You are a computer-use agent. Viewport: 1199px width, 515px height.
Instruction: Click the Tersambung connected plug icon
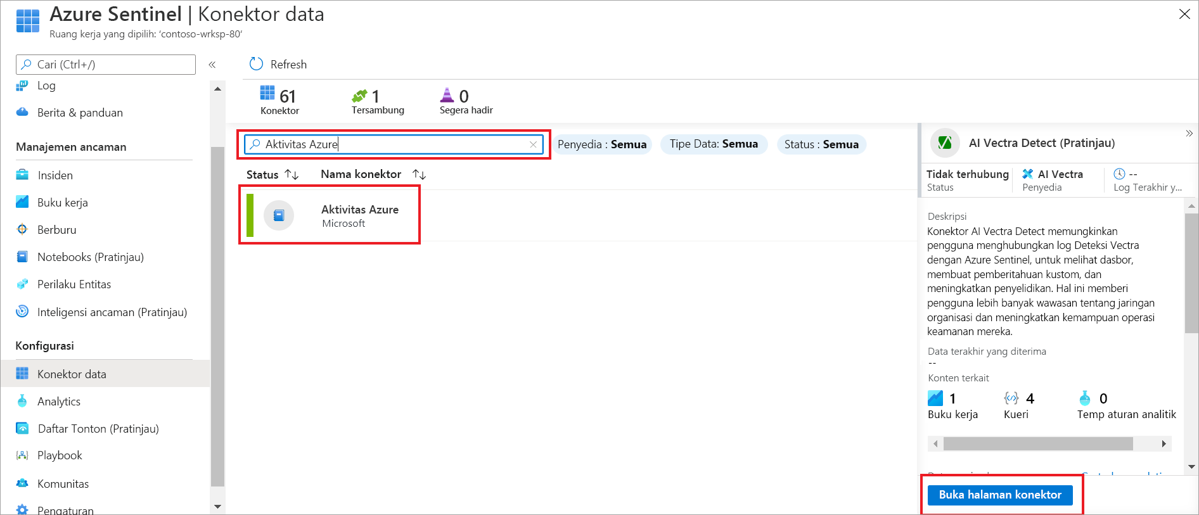point(359,96)
